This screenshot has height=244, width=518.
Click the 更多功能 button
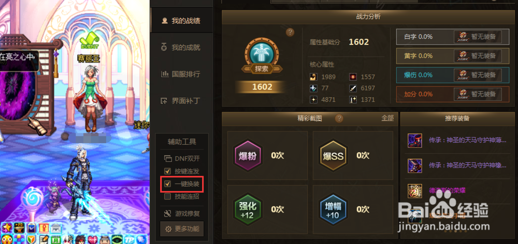click(182, 229)
